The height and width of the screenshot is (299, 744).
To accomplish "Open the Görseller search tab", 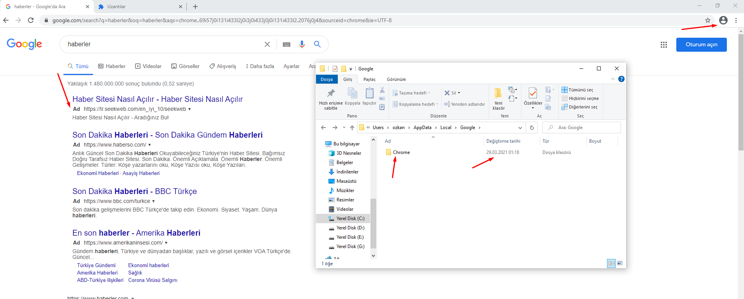I will tap(185, 66).
